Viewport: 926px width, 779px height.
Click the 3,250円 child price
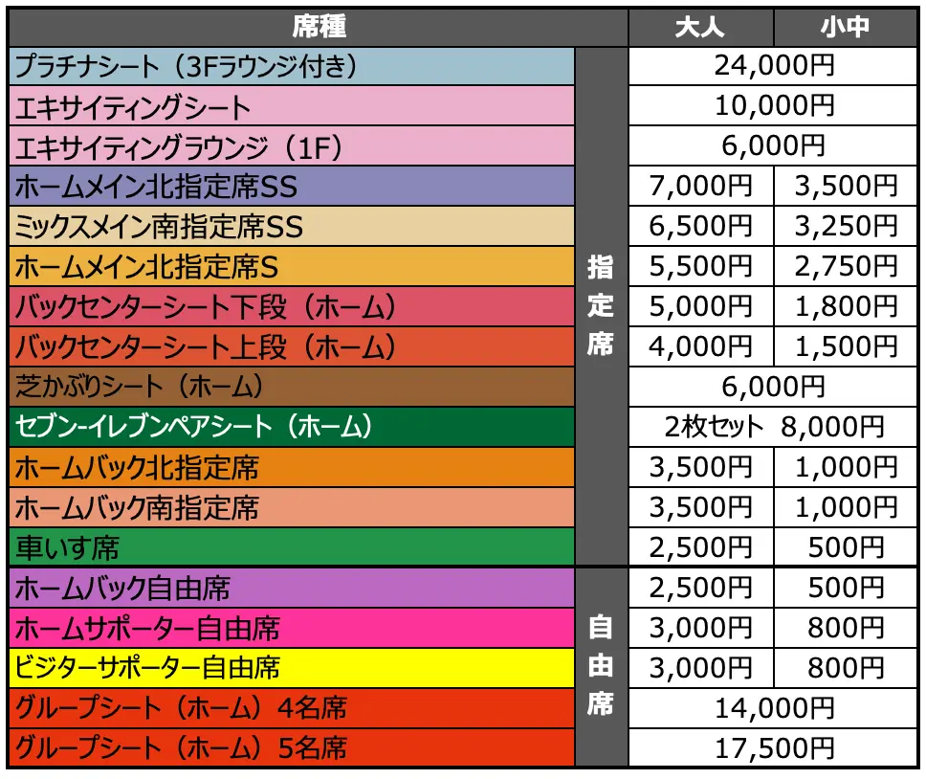click(846, 226)
